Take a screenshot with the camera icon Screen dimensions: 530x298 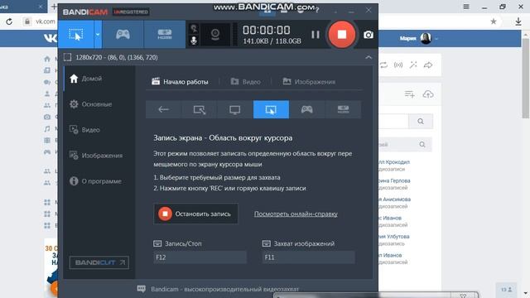click(369, 35)
